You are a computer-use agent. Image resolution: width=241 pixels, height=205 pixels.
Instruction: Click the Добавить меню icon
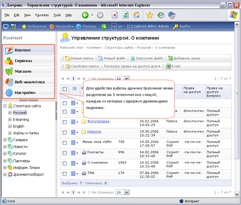[x=170, y=58]
